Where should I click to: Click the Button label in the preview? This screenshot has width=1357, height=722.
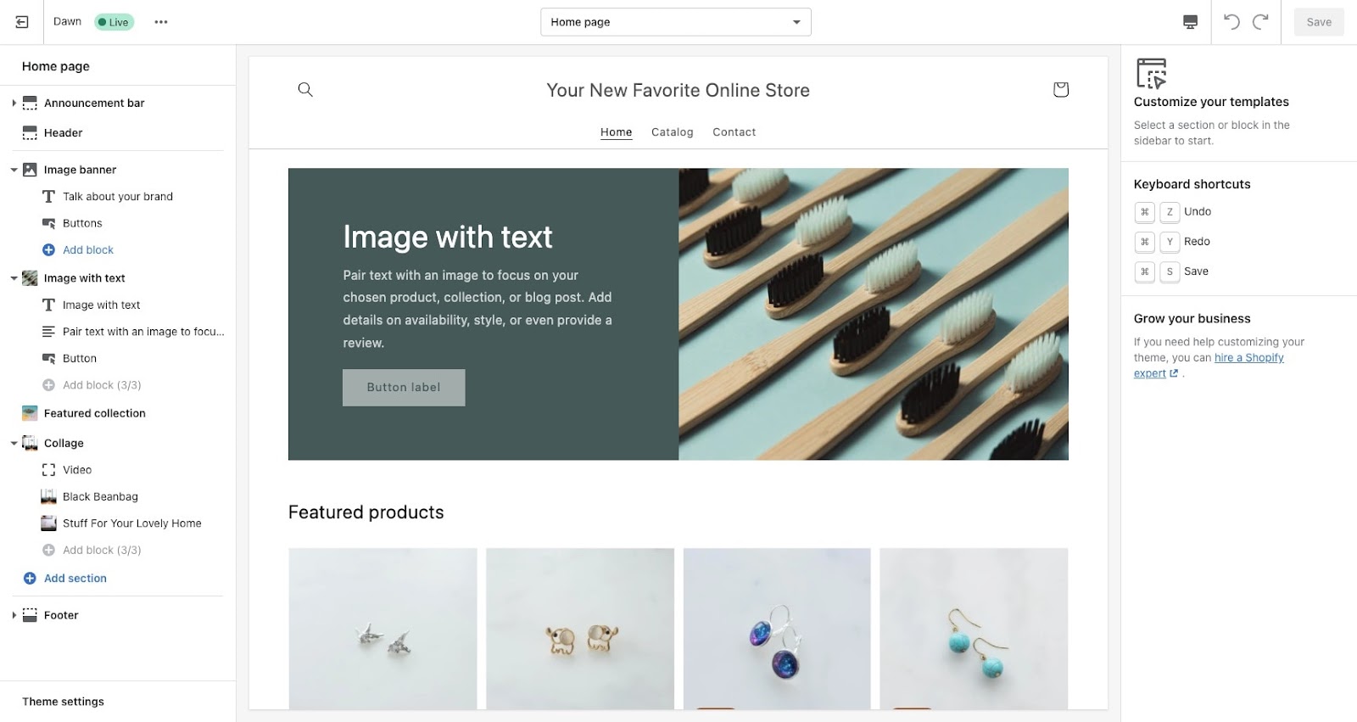403,387
